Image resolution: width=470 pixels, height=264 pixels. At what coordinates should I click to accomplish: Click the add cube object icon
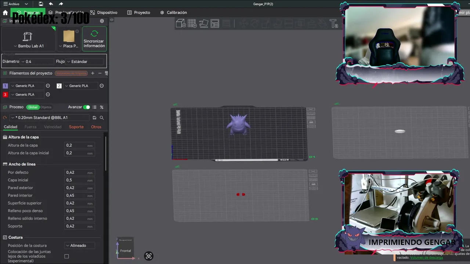(x=181, y=24)
